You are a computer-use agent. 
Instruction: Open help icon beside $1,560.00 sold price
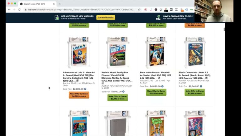[123, 92]
